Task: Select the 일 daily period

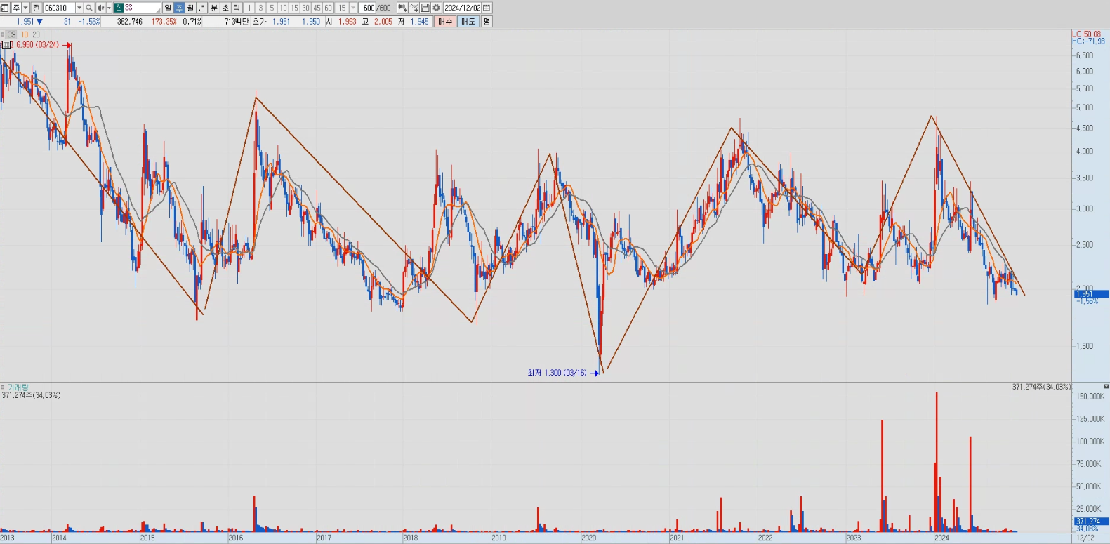Action: (168, 8)
